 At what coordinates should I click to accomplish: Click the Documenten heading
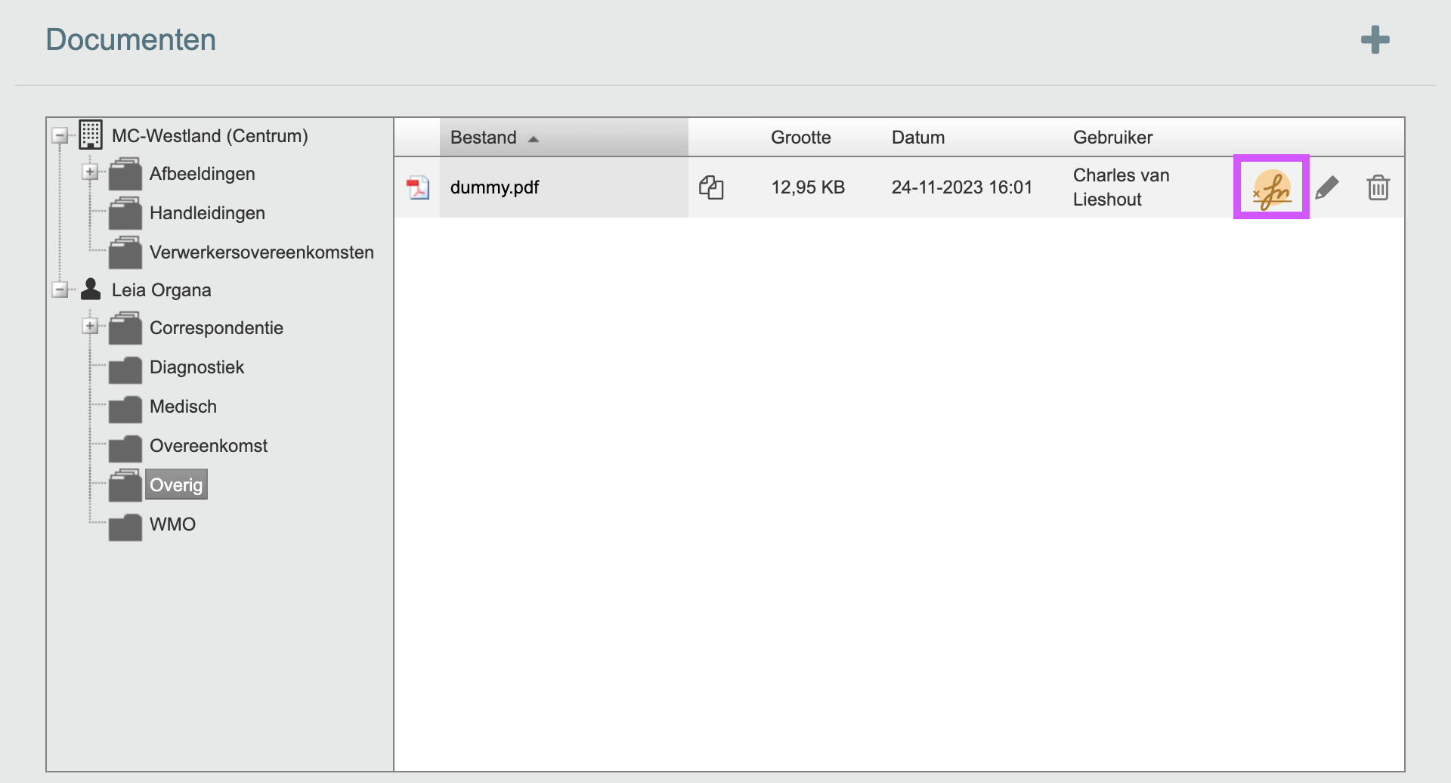click(131, 40)
